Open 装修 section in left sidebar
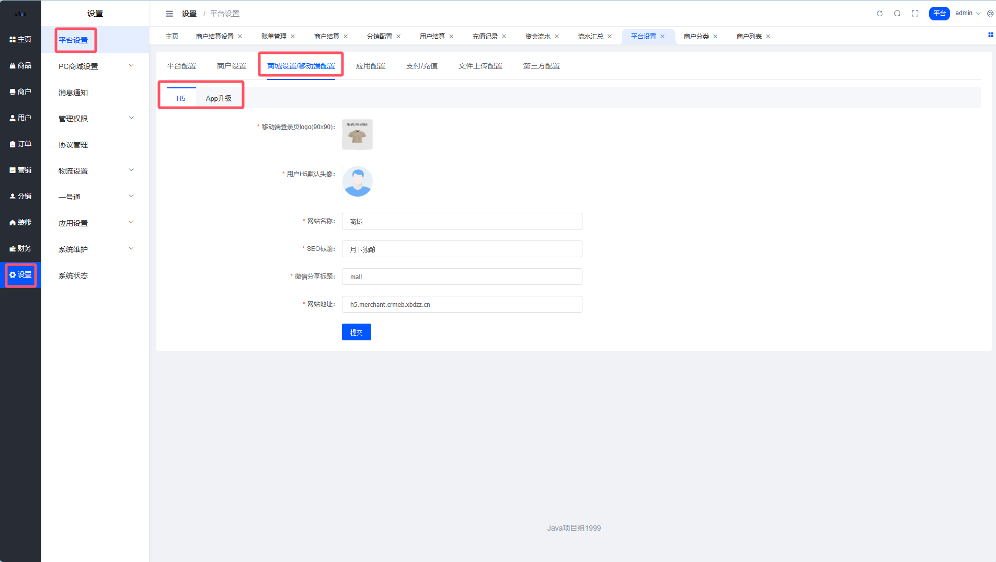996x562 pixels. (20, 222)
